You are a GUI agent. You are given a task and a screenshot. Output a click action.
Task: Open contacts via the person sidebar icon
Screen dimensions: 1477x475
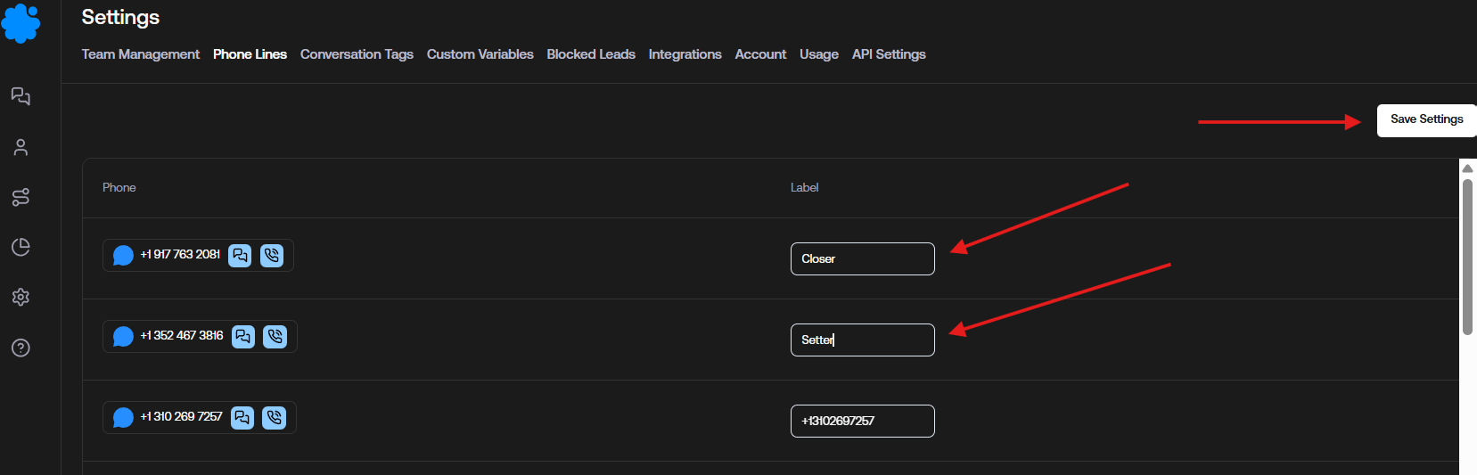[21, 147]
